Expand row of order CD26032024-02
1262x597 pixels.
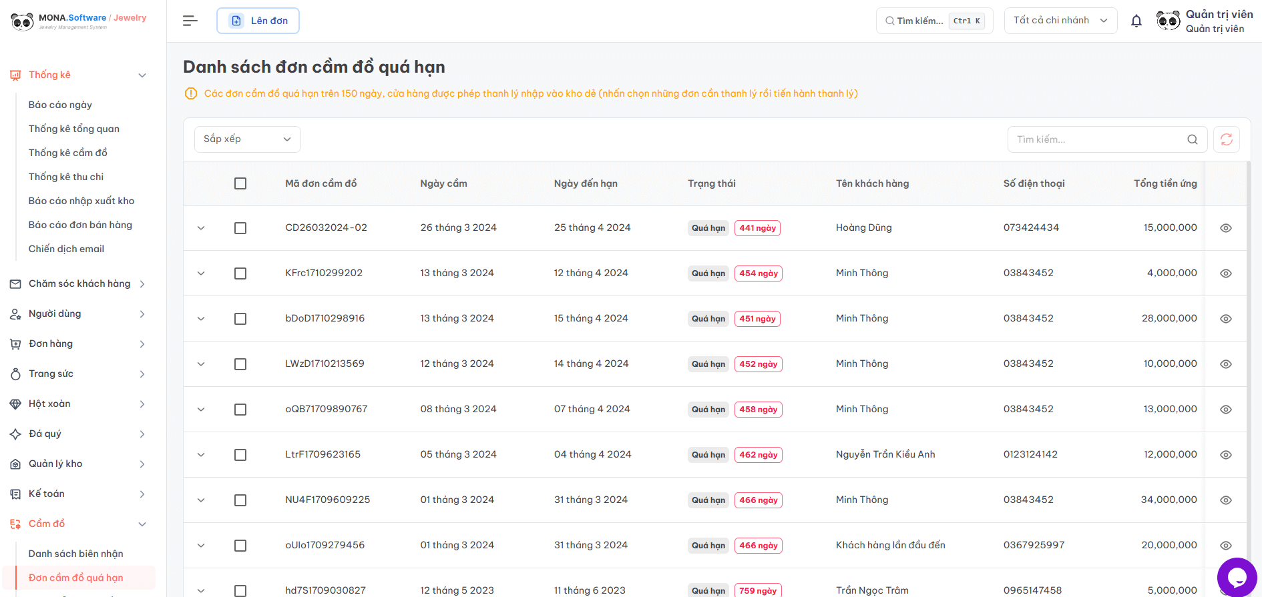coord(201,228)
